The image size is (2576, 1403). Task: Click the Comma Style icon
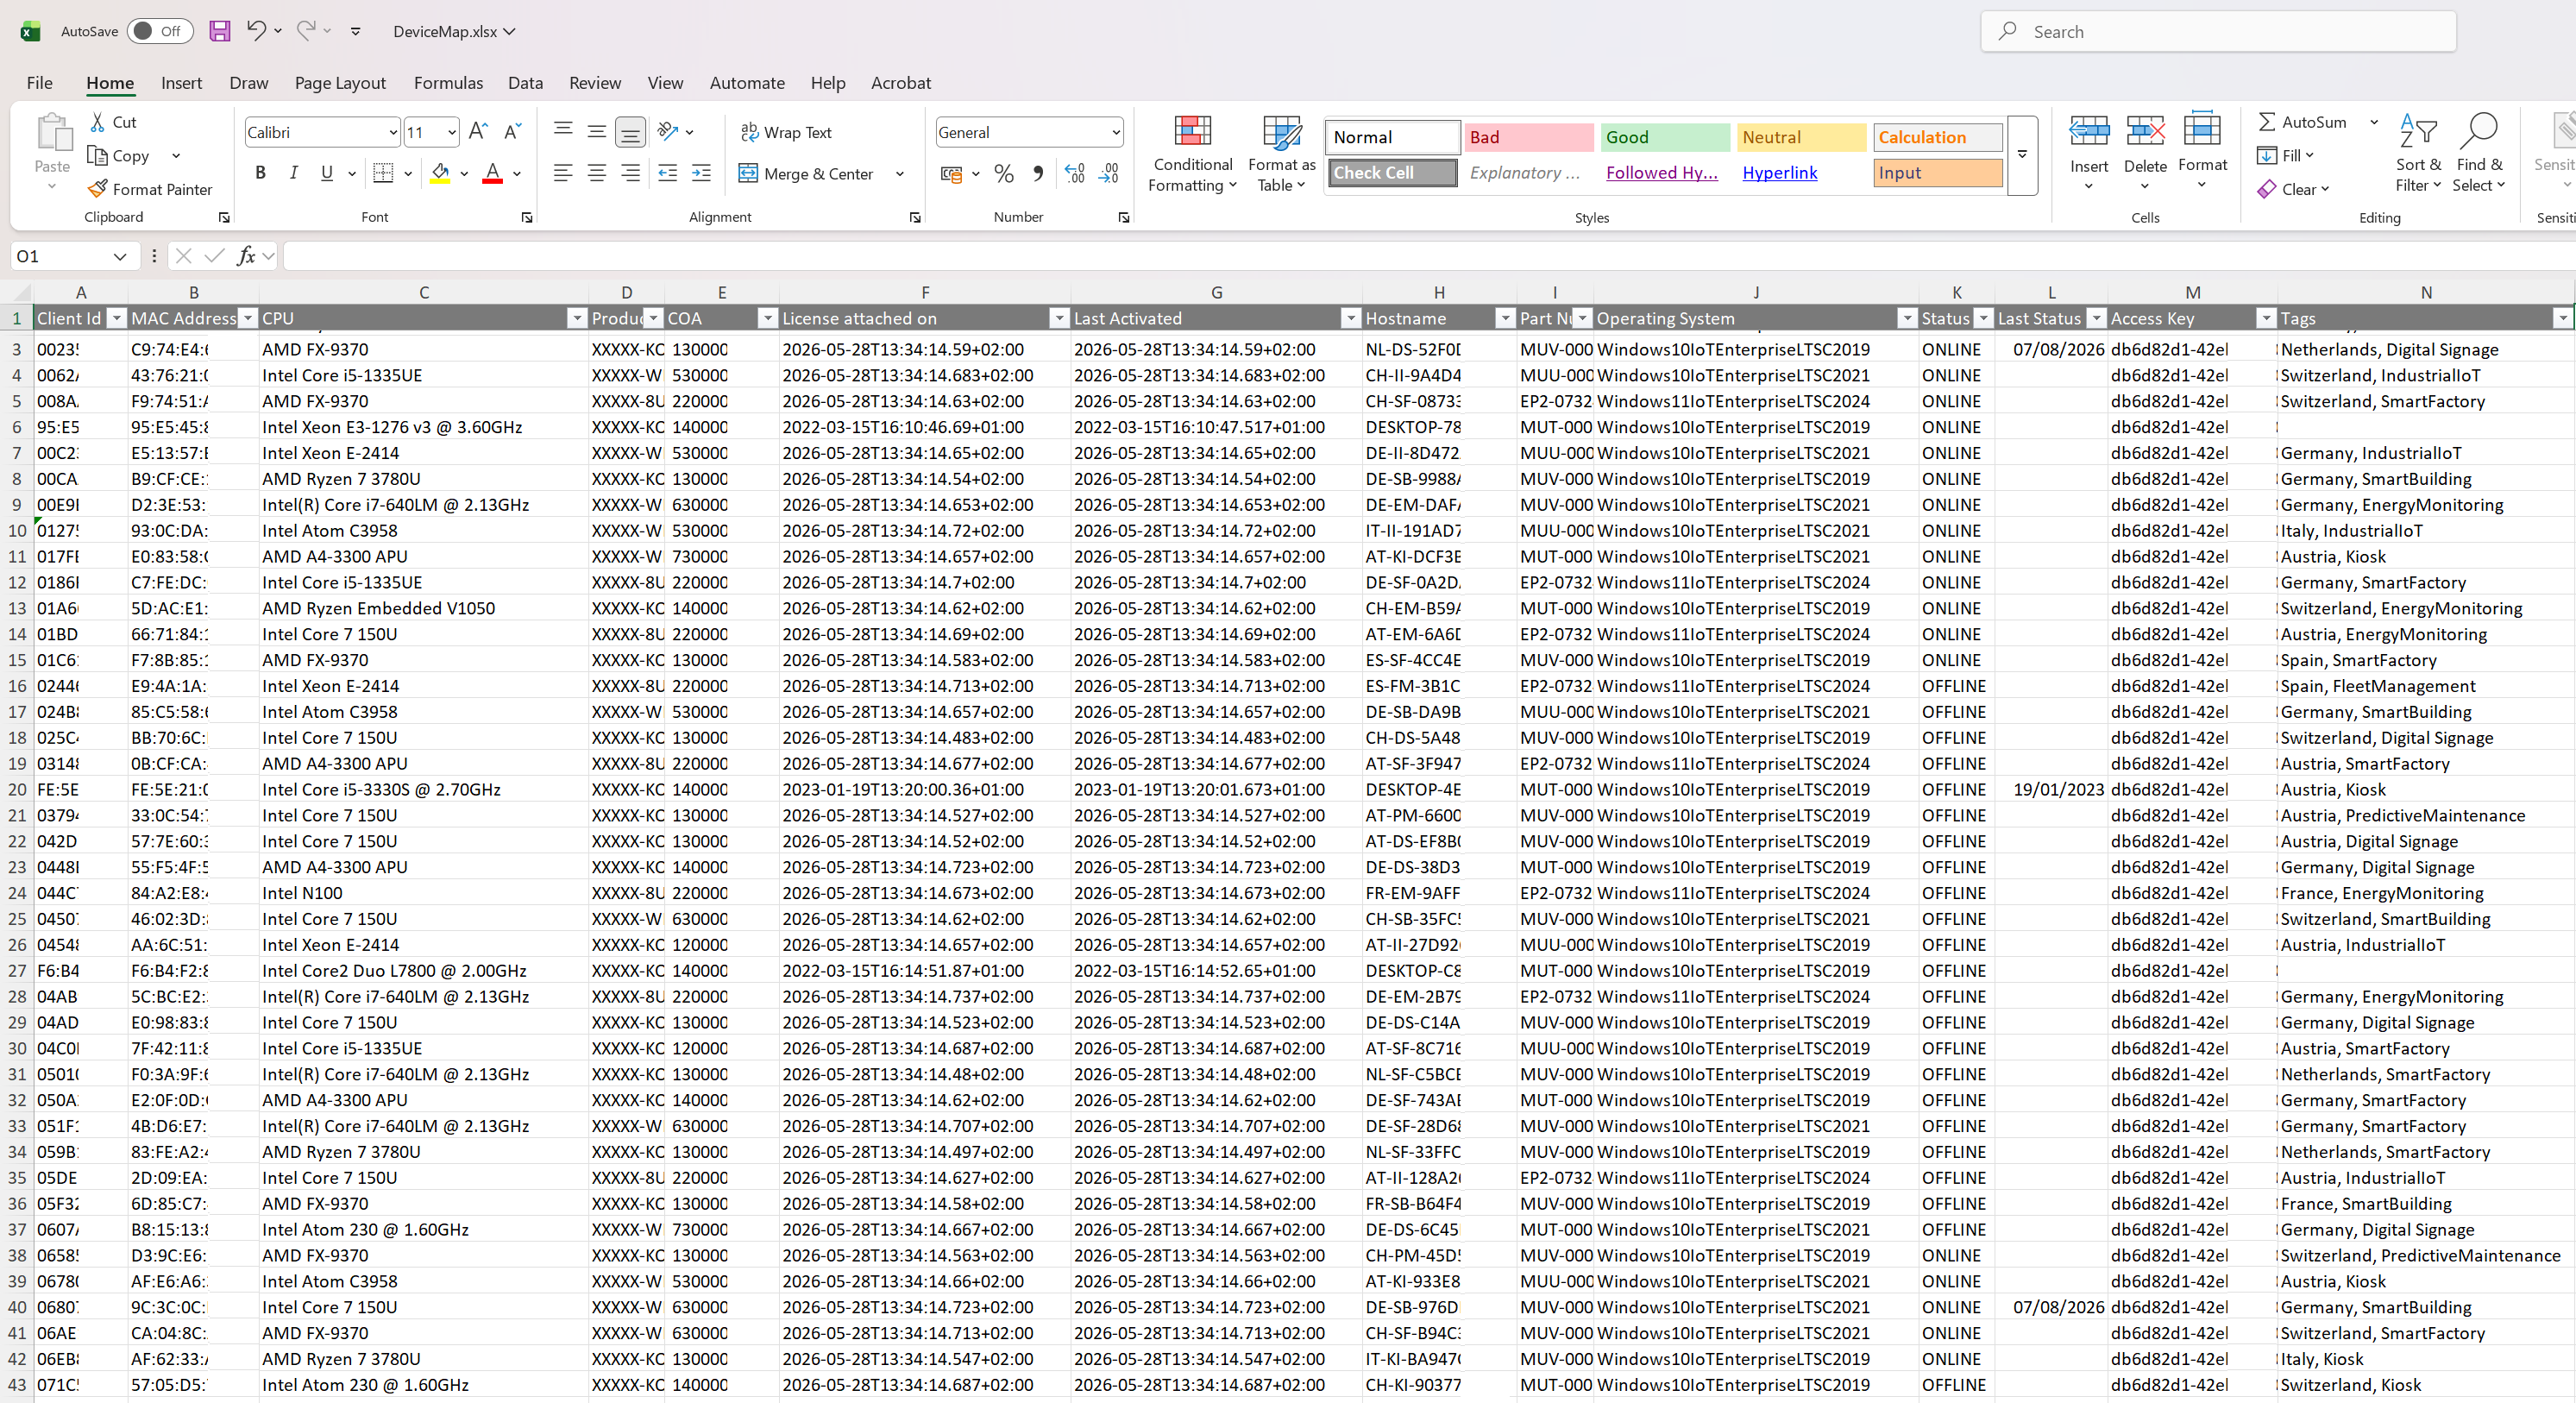tap(1037, 174)
